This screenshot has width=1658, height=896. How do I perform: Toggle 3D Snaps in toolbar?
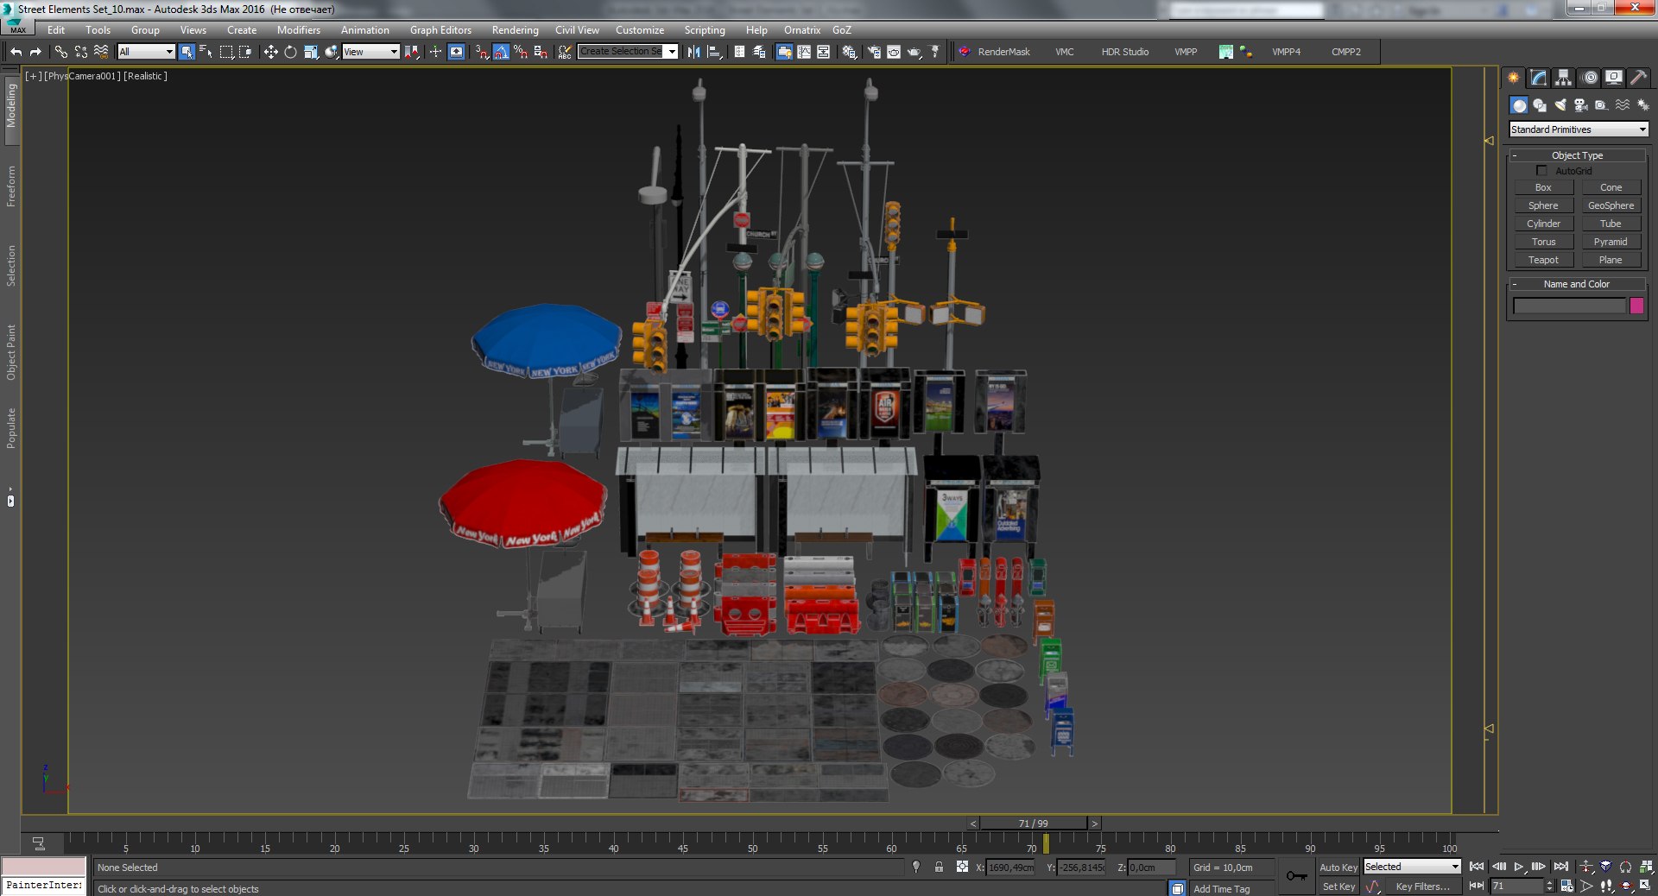[x=481, y=52]
